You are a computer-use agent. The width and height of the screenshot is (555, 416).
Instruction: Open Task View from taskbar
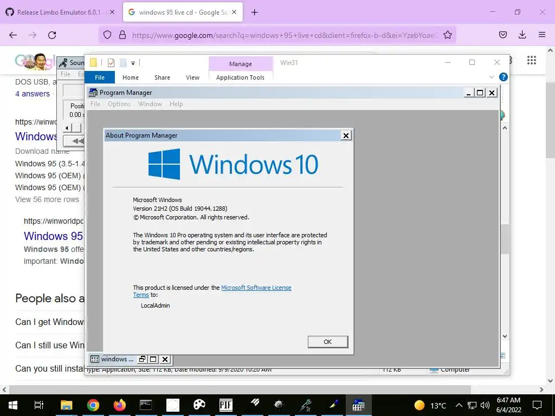tap(39, 405)
